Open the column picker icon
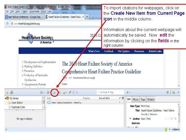 pyautogui.click(x=123, y=98)
